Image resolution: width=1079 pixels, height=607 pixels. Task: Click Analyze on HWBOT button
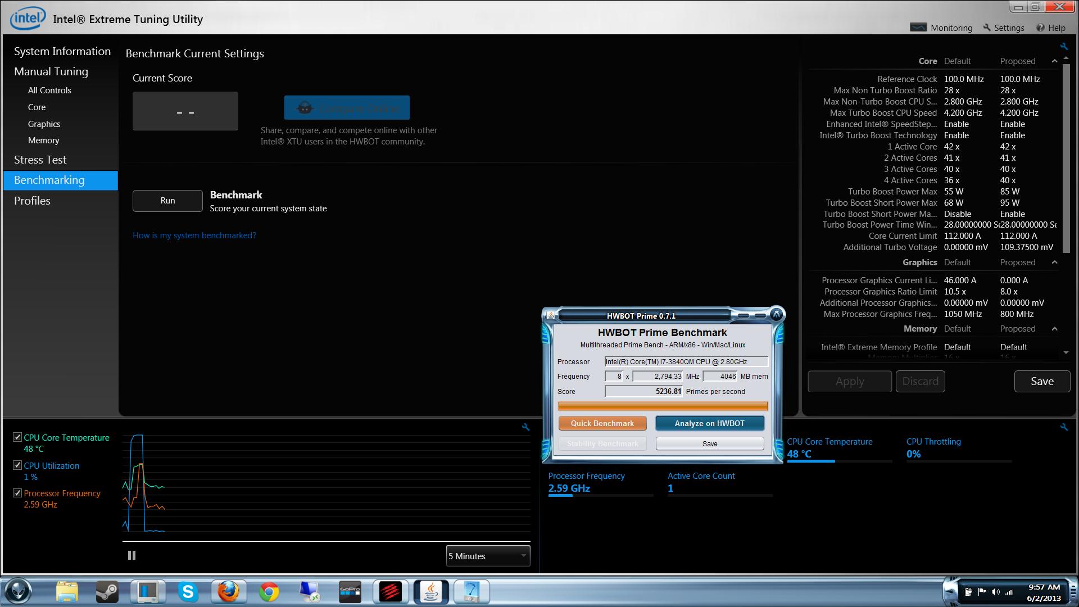(710, 423)
